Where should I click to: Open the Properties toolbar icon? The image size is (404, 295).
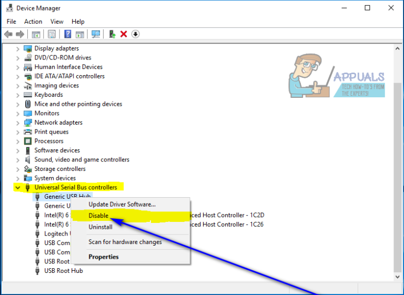pyautogui.click(x=52, y=34)
